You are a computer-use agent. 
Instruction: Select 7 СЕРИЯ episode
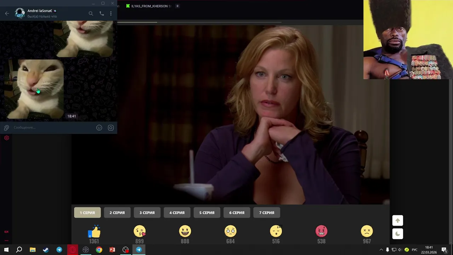(266, 212)
